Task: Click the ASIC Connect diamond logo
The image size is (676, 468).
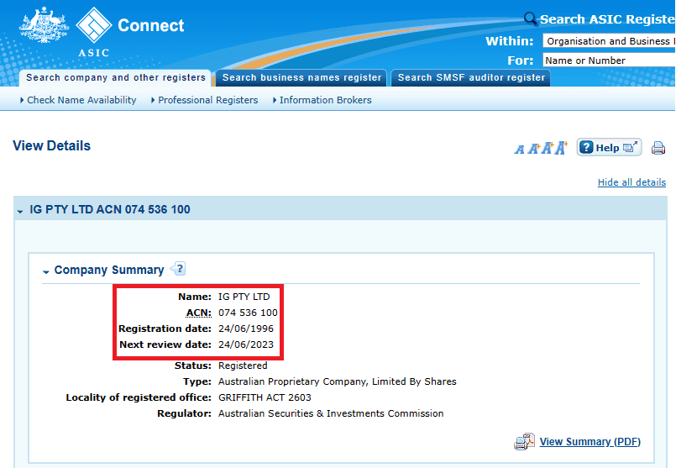Action: (x=93, y=25)
